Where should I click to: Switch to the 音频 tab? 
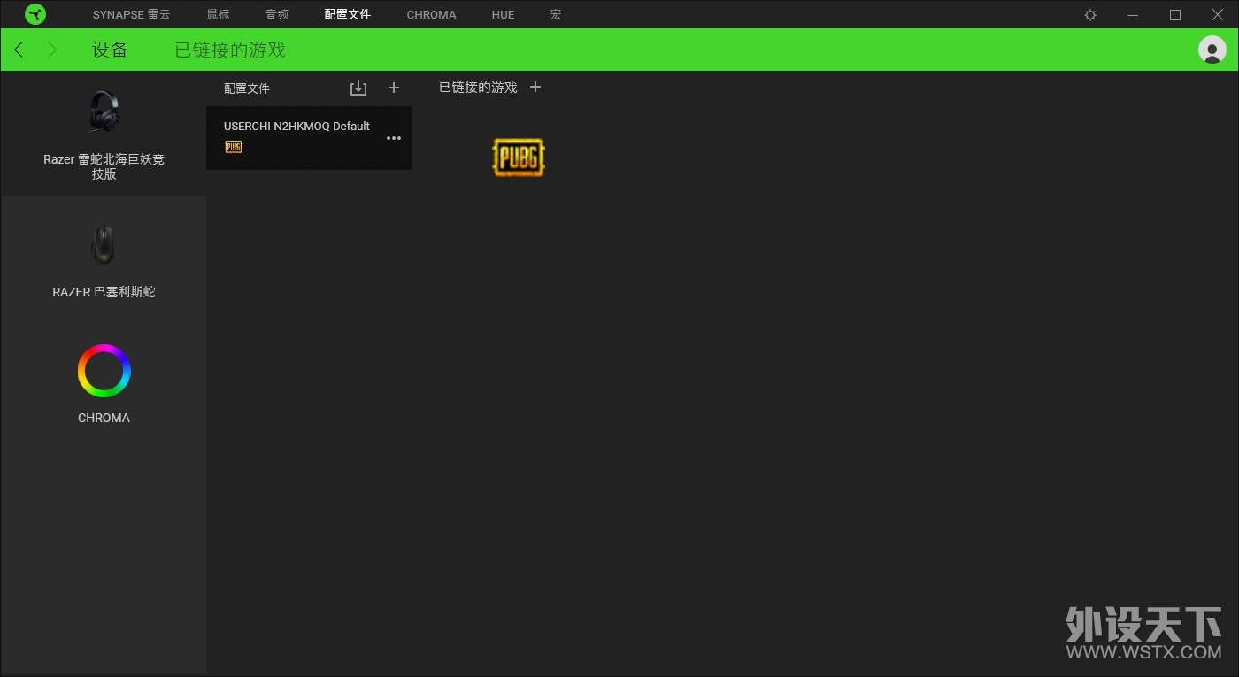[x=277, y=15]
